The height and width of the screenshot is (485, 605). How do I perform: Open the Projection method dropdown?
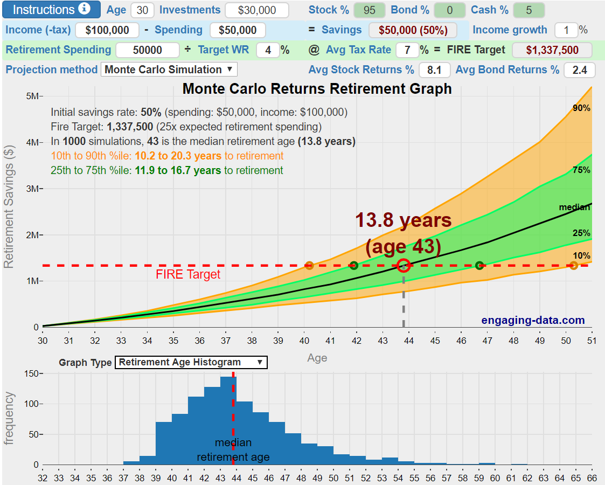pyautogui.click(x=169, y=70)
